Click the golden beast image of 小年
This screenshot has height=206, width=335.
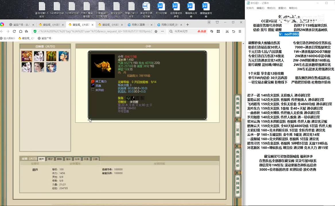103,66
